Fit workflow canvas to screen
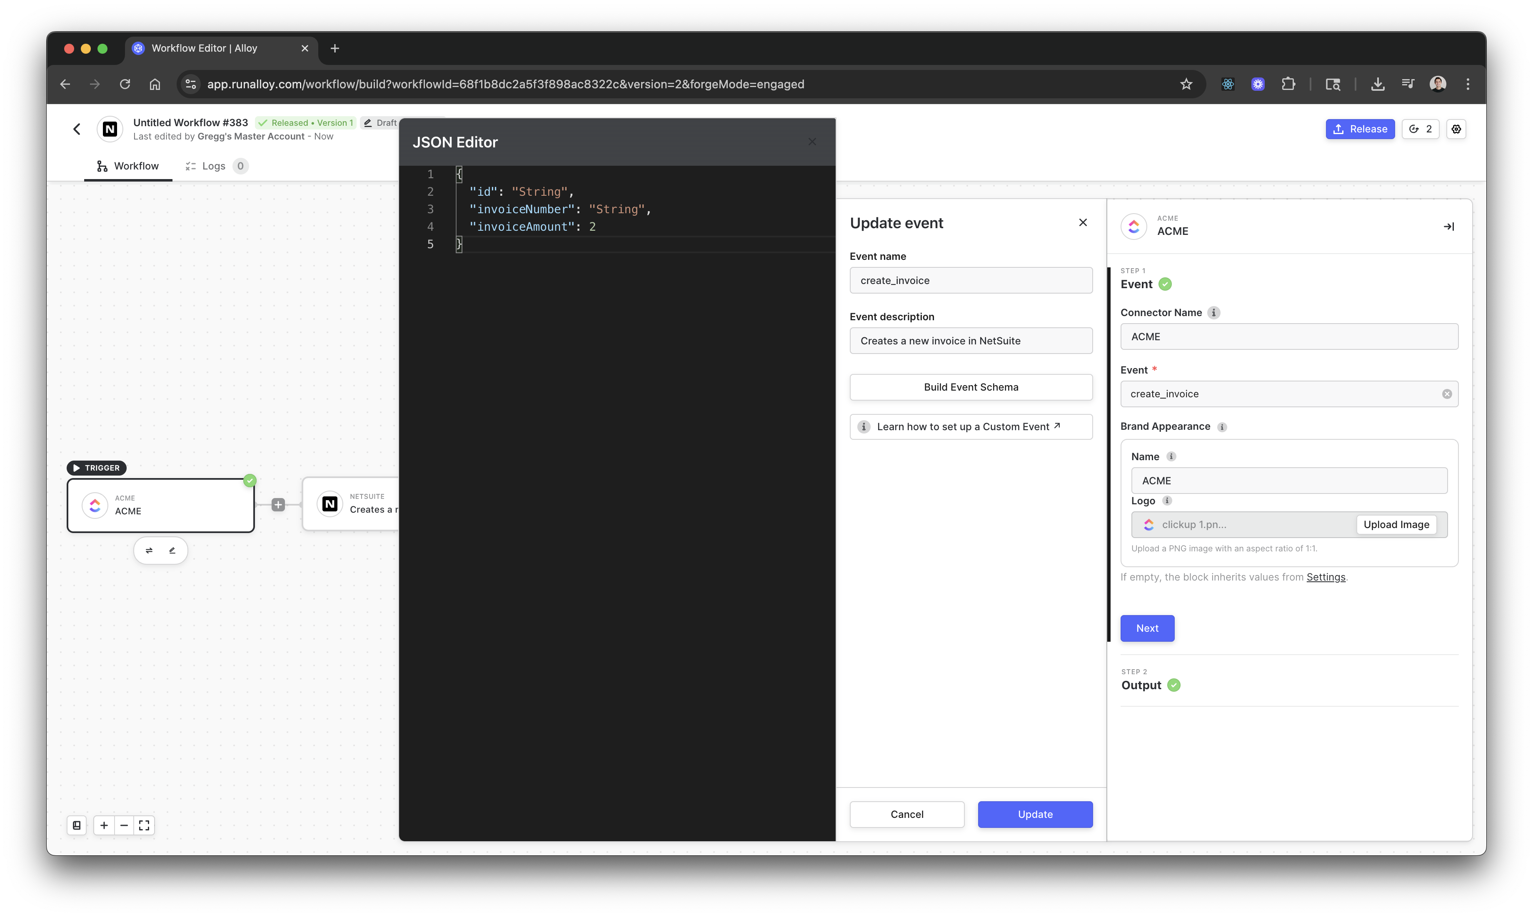 click(x=144, y=825)
